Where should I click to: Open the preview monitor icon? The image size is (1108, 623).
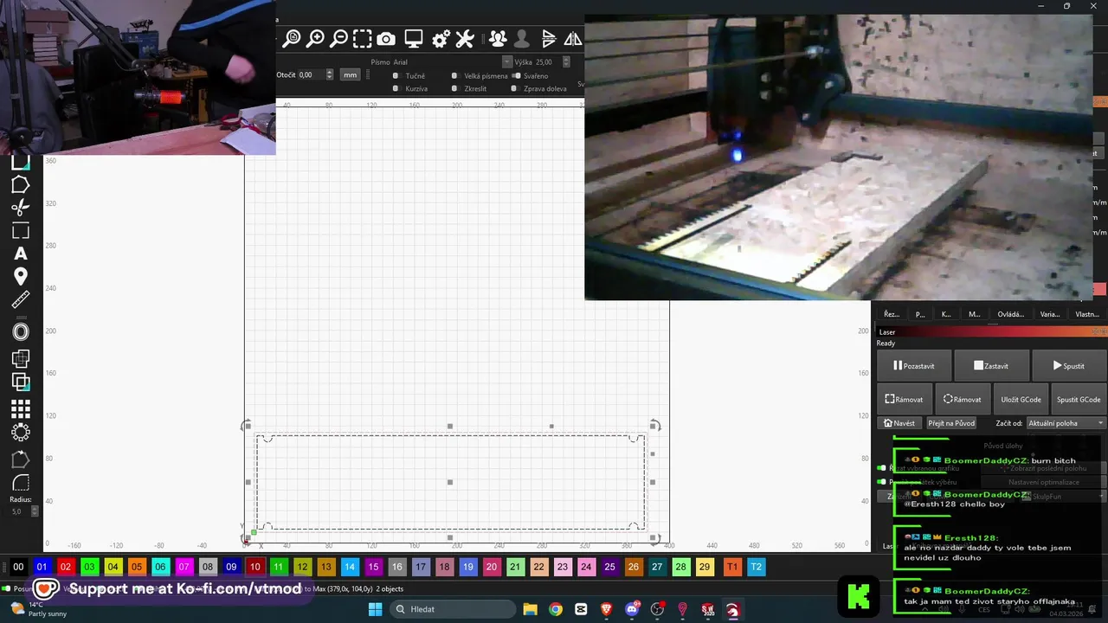414,39
